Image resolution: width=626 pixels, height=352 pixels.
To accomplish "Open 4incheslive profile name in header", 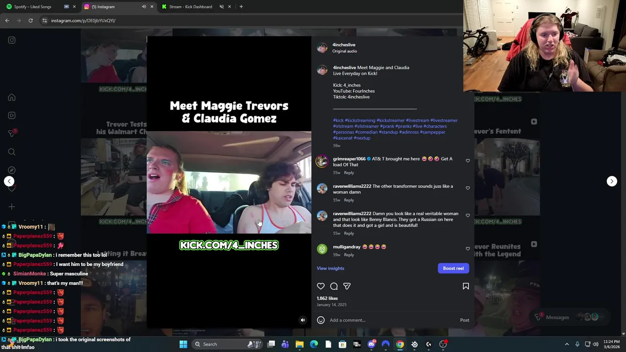I will pos(344,45).
